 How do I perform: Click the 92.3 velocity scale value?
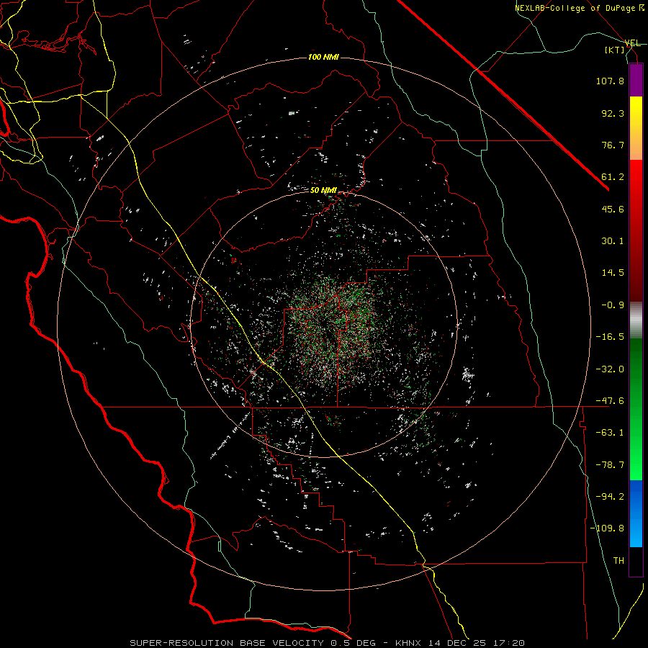point(613,113)
